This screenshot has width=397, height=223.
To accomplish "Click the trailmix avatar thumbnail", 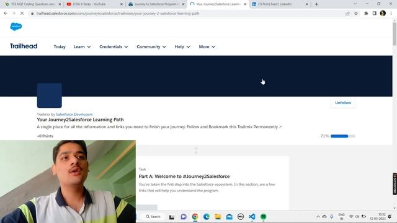I will (x=50, y=95).
